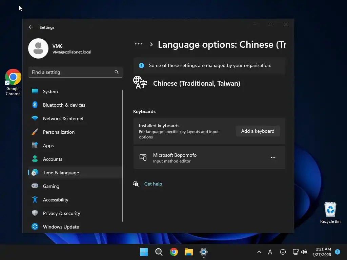The height and width of the screenshot is (260, 347).
Task: Open the Apps settings category
Action: (x=75, y=146)
